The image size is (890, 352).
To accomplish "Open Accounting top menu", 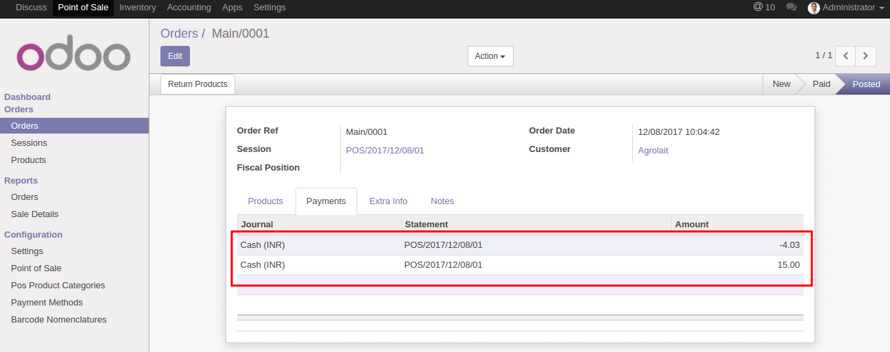I will point(189,8).
